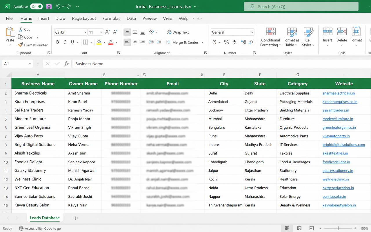Apply Percent Style format
This screenshot has width=371, height=232.
click(226, 42)
